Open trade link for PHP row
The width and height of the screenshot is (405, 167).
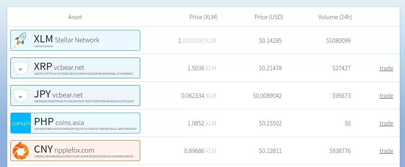click(x=386, y=123)
